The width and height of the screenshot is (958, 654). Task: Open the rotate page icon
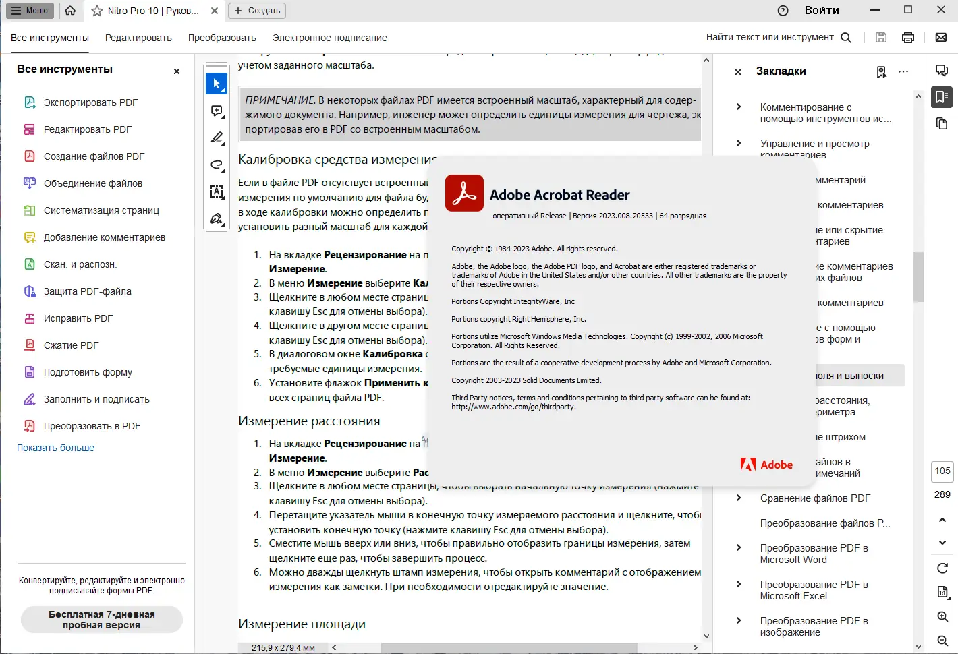tap(942, 568)
